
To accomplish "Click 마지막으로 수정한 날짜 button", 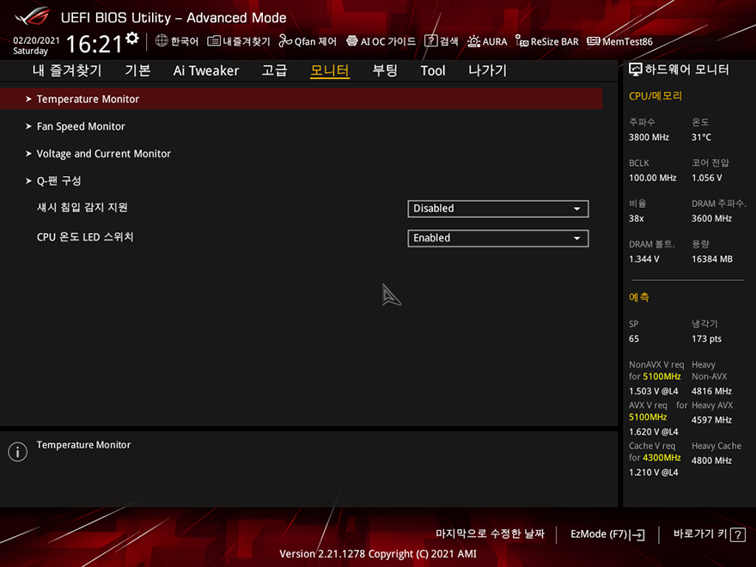I will coord(490,533).
